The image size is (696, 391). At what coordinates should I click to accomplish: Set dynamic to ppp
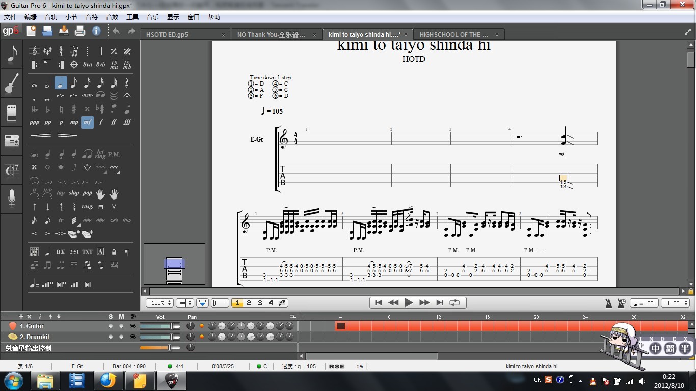(34, 122)
